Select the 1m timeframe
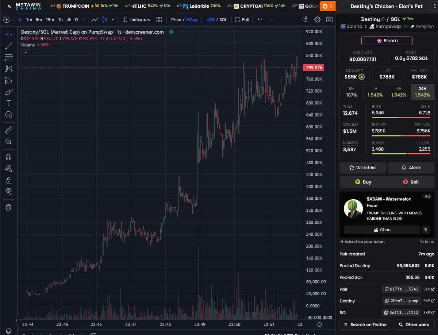This screenshot has height=335, width=438. pos(29,20)
